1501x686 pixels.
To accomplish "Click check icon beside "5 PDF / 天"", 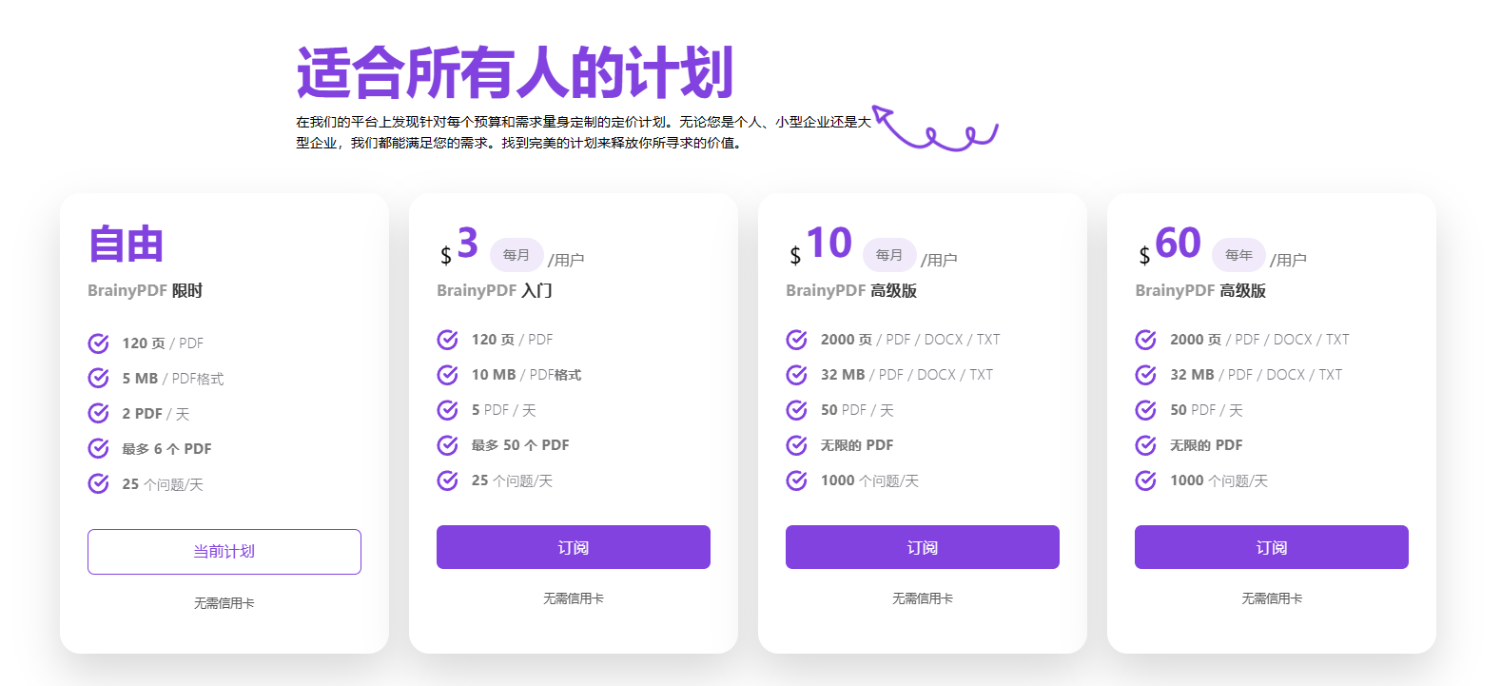I will click(448, 410).
